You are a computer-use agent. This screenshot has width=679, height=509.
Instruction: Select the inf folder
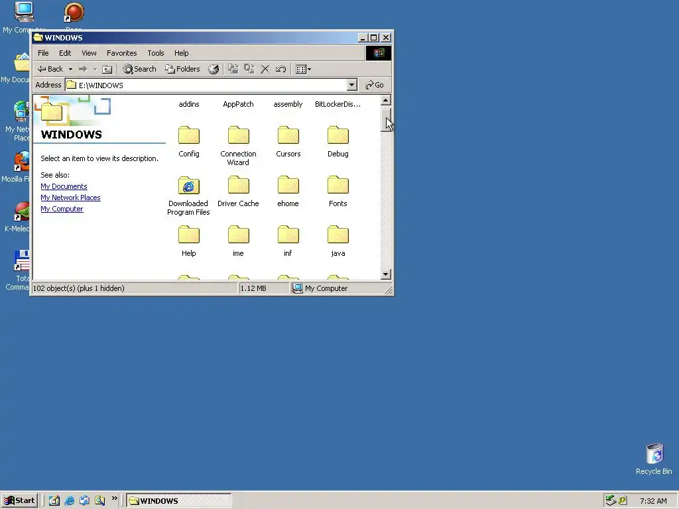click(x=288, y=241)
